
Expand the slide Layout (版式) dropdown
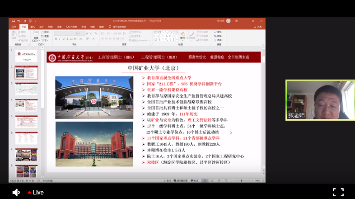pos(46,32)
